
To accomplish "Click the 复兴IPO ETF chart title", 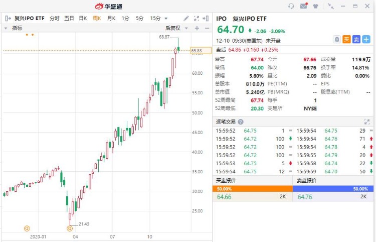I will (30, 18).
